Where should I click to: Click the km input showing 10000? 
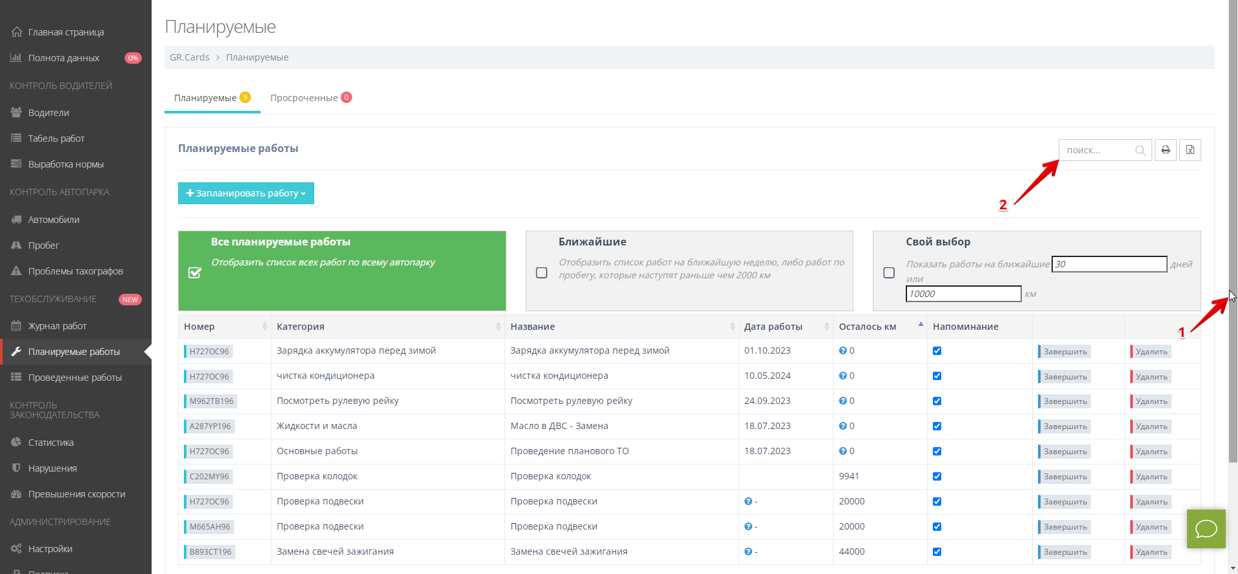963,294
